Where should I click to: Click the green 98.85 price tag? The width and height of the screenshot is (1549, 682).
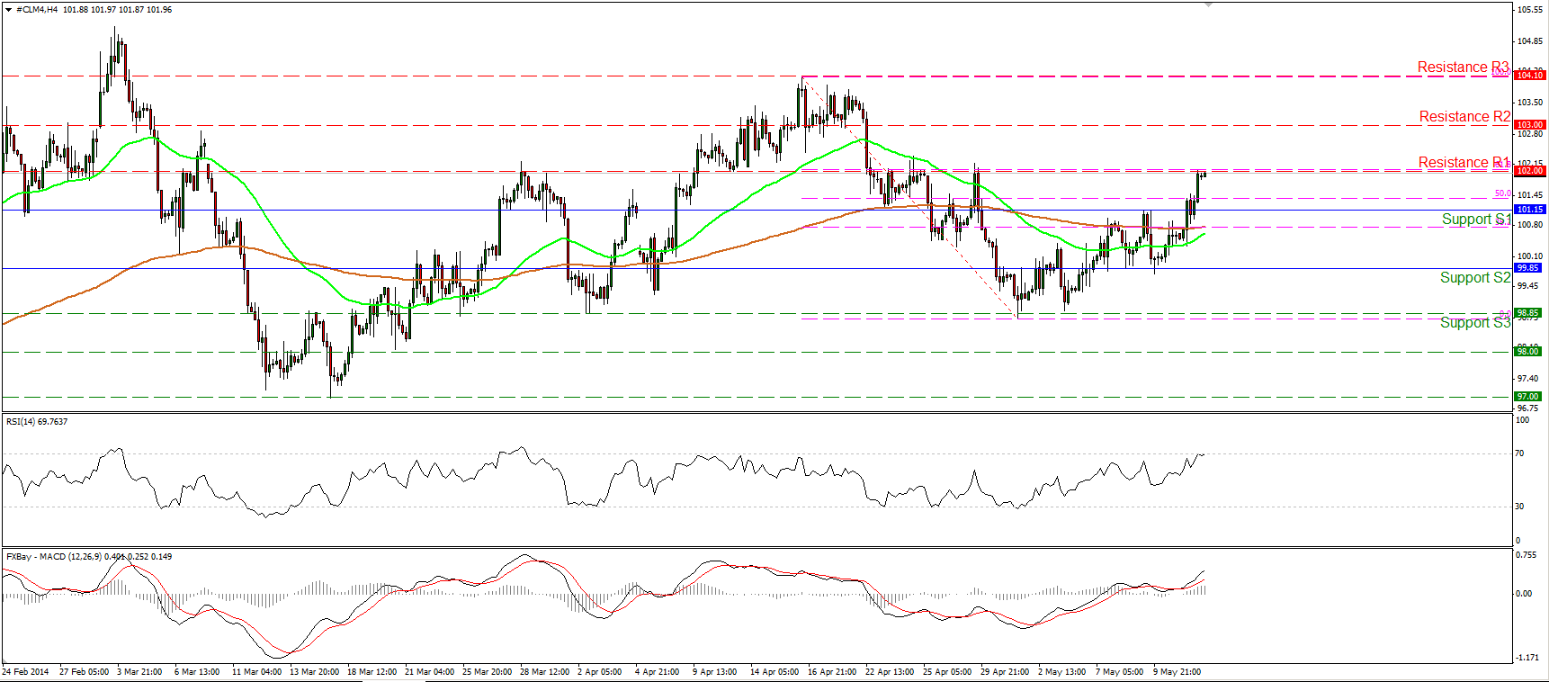(x=1527, y=313)
